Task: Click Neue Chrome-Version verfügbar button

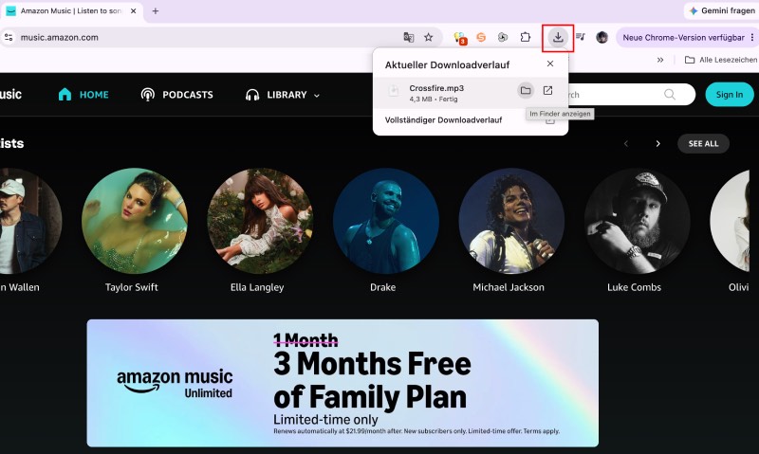Action: point(683,37)
